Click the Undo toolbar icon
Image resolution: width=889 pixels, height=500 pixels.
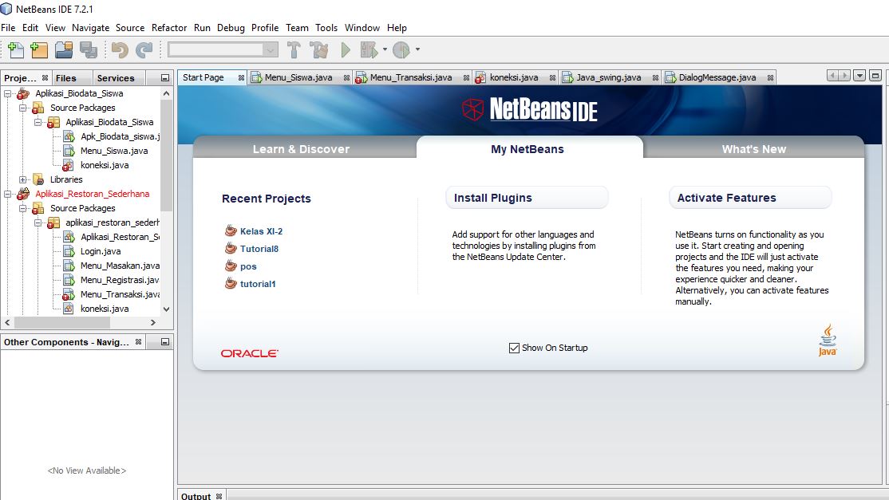coord(119,49)
